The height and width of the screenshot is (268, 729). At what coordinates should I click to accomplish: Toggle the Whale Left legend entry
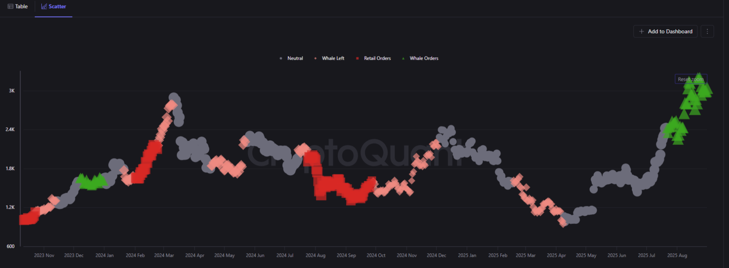coord(333,58)
